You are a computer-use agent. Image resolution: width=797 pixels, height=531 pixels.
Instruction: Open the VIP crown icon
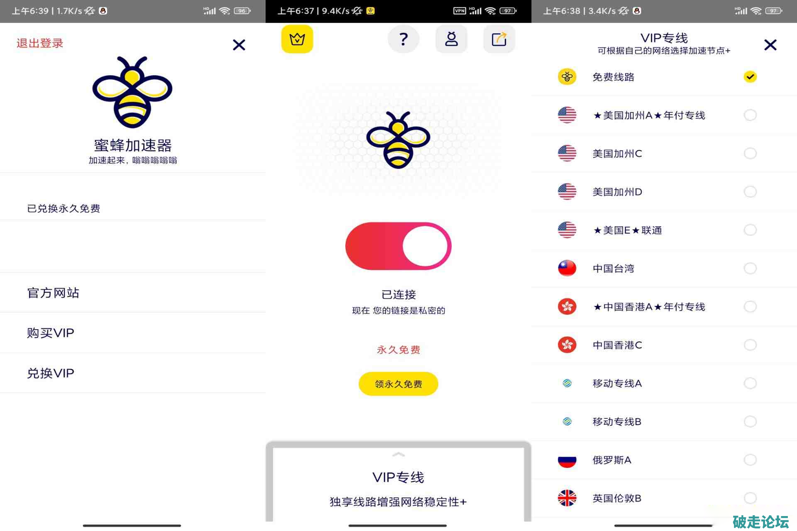tap(297, 39)
